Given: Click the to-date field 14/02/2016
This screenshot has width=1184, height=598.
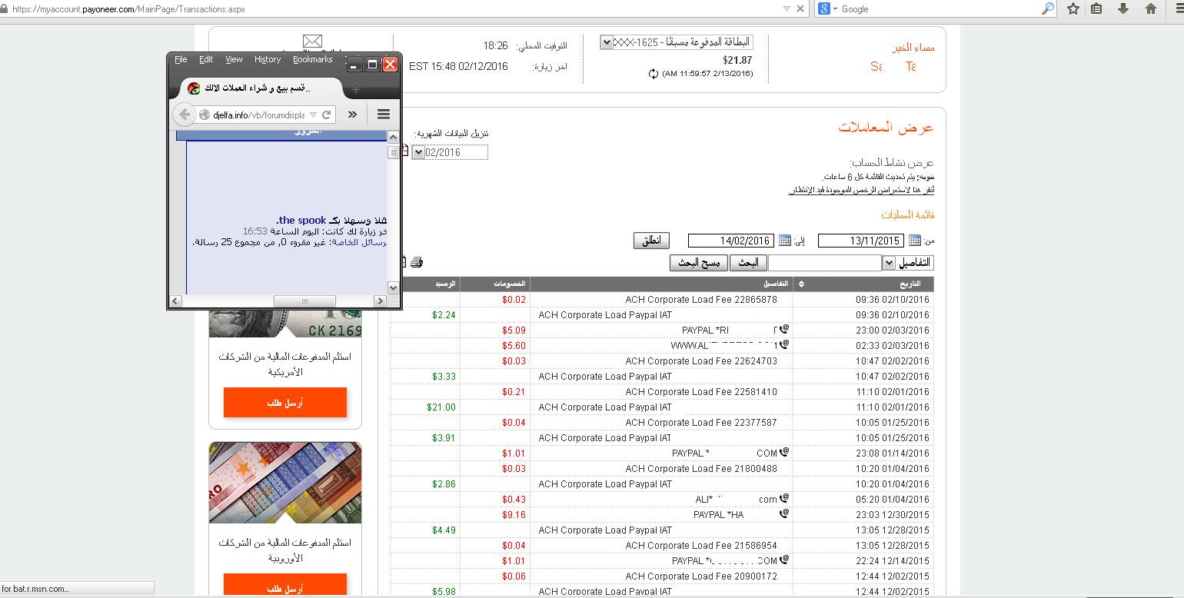Looking at the screenshot, I should pyautogui.click(x=731, y=241).
